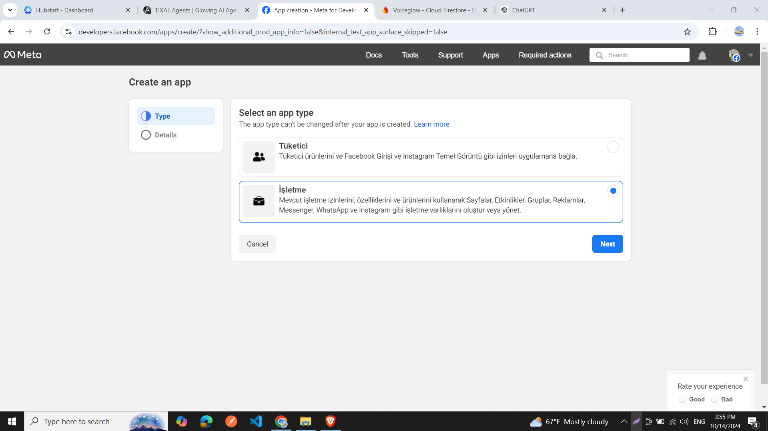This screenshot has width=768, height=431.
Task: Select the İşletme app type radio button
Action: tap(613, 191)
